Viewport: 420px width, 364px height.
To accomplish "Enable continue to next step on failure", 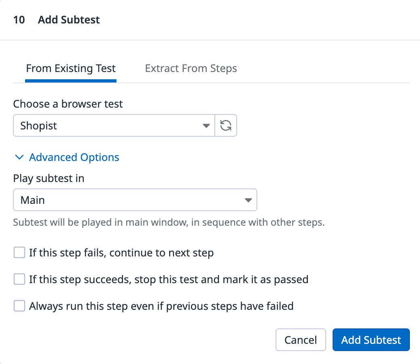I will pos(19,253).
